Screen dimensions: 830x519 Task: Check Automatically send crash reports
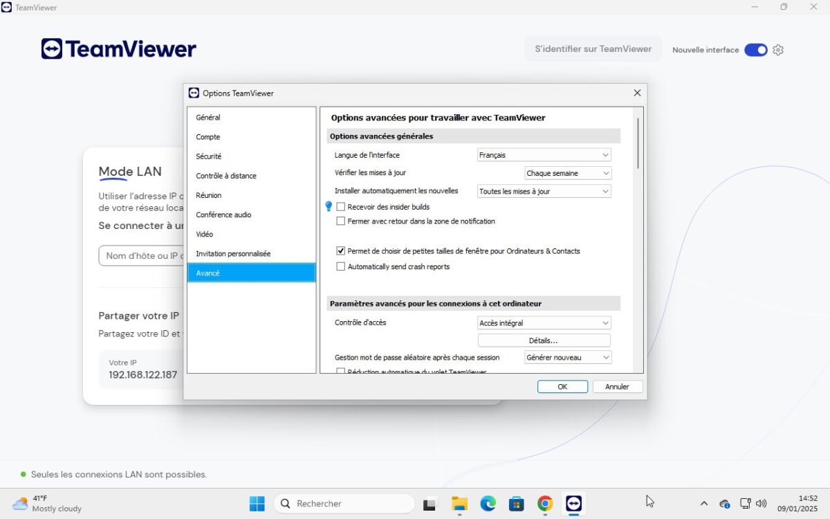[340, 266]
